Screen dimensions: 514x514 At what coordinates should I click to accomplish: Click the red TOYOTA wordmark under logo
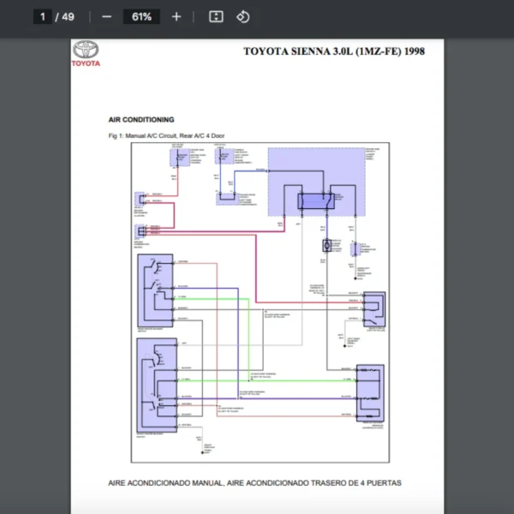pyautogui.click(x=86, y=63)
